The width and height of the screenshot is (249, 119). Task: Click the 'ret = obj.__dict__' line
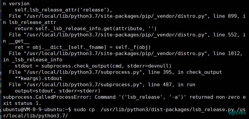point(83,47)
